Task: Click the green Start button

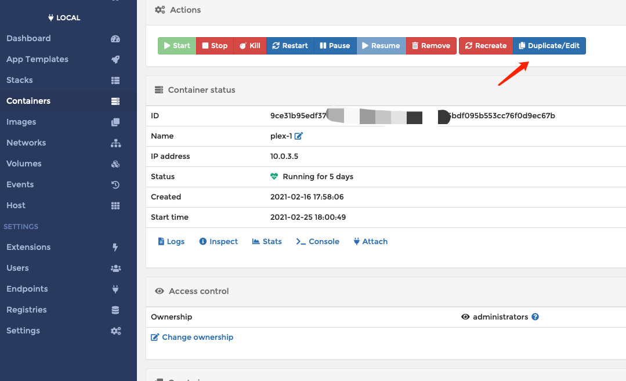Action: 177,45
